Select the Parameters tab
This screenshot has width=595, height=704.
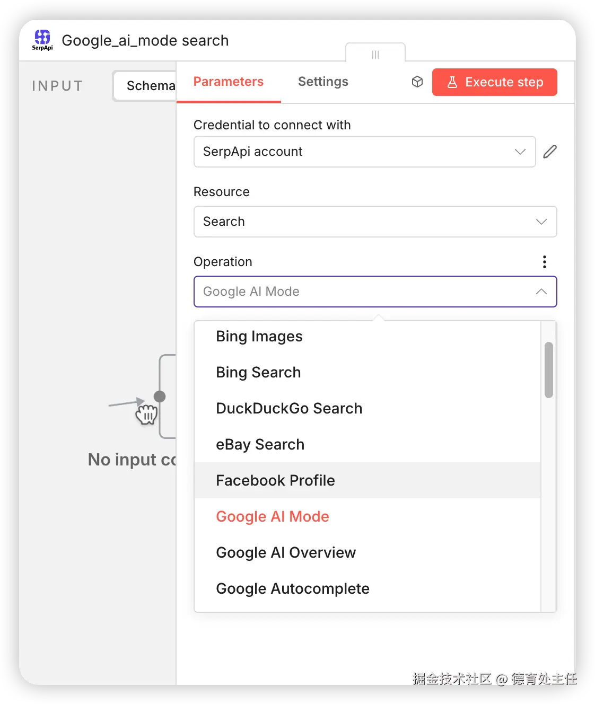pos(228,82)
